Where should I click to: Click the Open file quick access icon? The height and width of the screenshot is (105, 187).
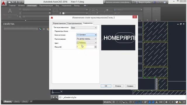point(13,2)
